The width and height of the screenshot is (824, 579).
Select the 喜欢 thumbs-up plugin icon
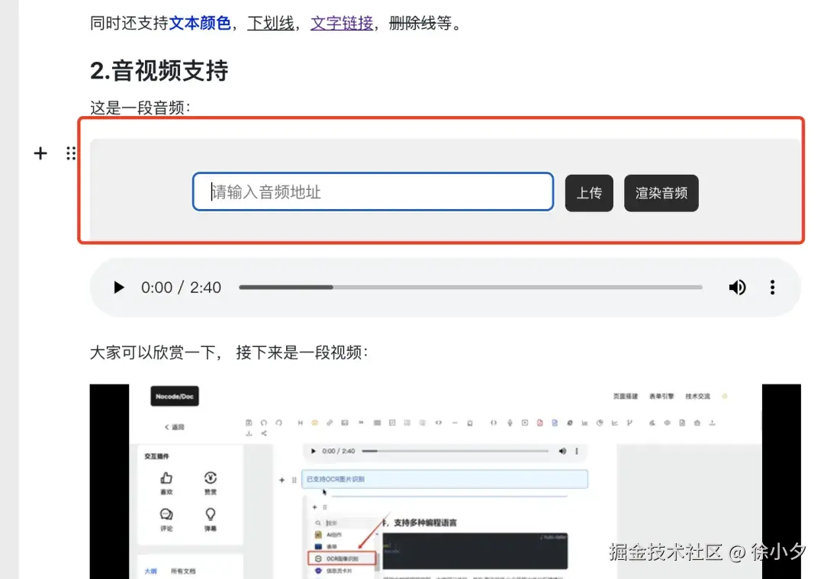click(x=167, y=478)
